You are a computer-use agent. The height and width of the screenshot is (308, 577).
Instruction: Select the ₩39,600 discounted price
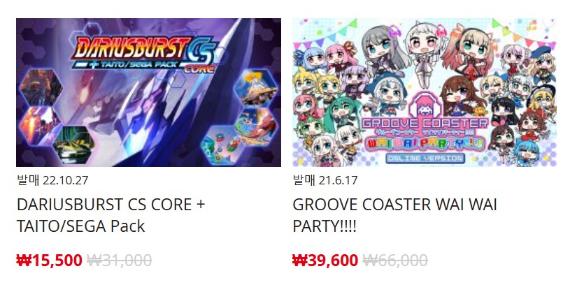[325, 261]
